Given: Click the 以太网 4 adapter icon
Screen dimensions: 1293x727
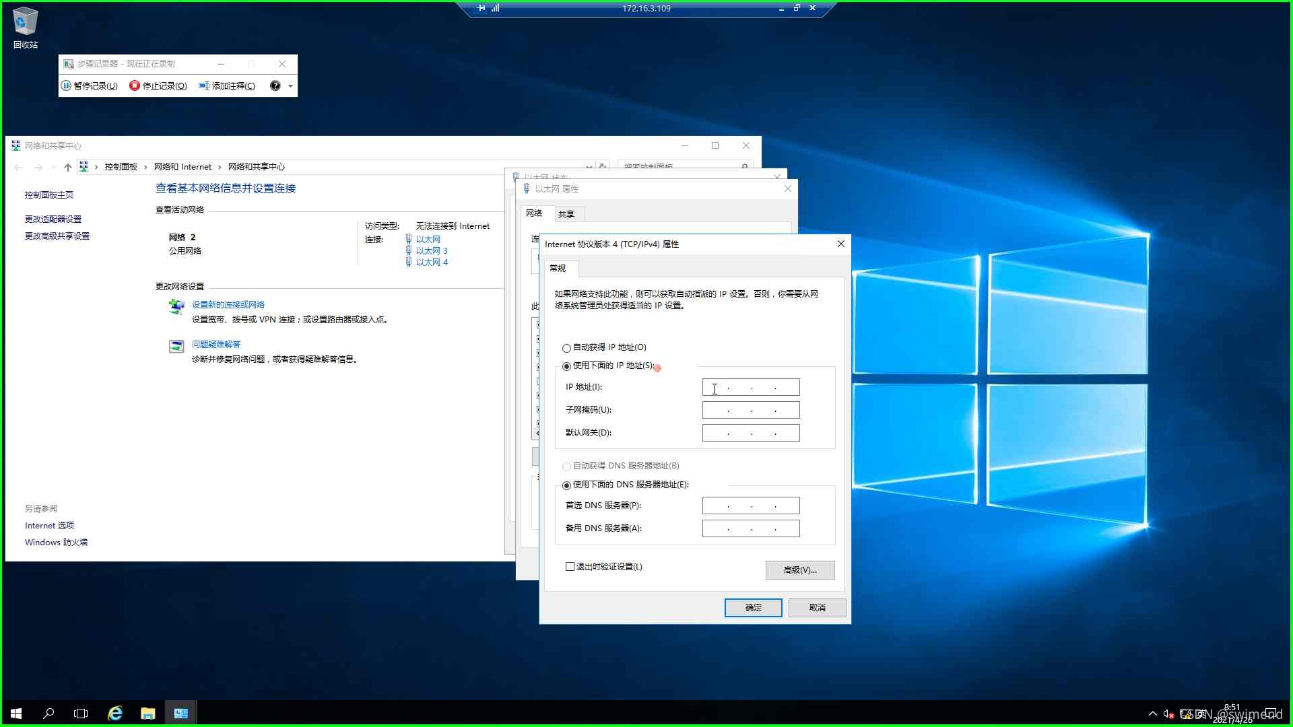Looking at the screenshot, I should click(408, 262).
